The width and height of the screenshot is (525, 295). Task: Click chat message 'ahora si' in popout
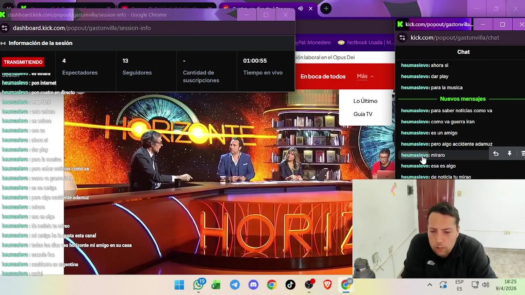tap(439, 65)
